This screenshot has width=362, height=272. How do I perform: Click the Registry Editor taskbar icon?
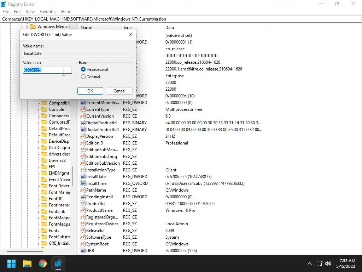click(x=58, y=263)
